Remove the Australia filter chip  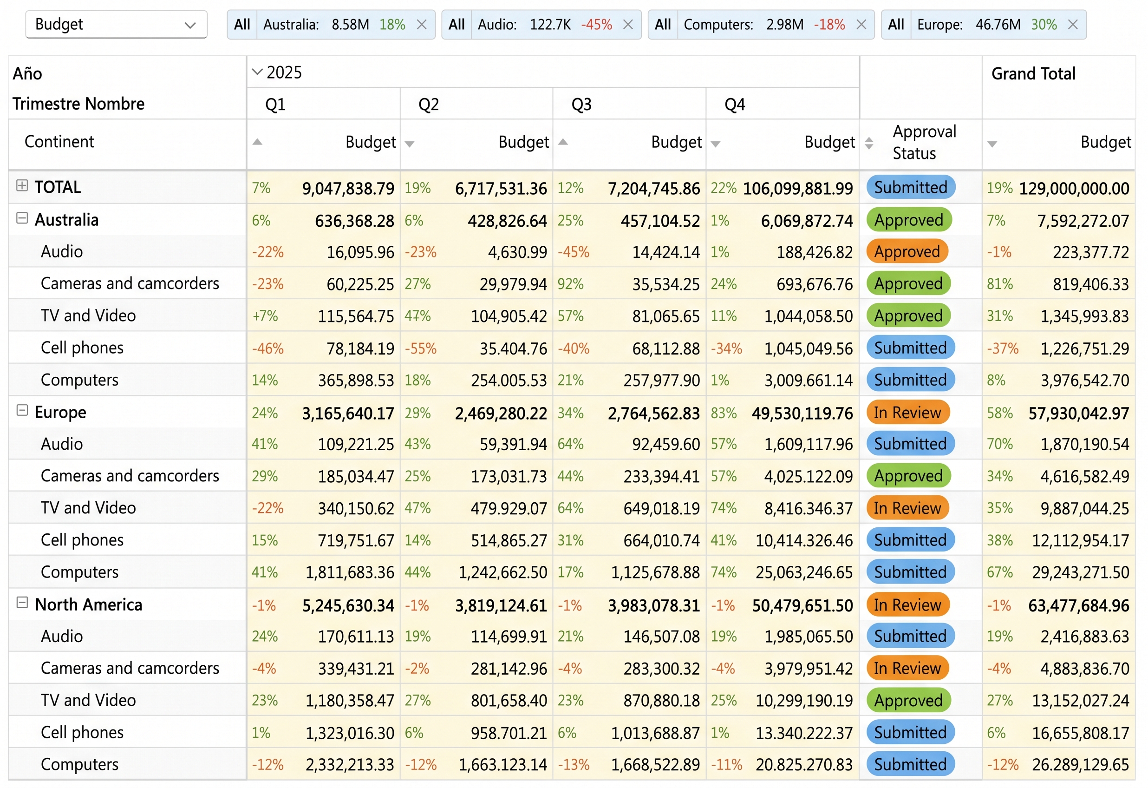point(421,24)
